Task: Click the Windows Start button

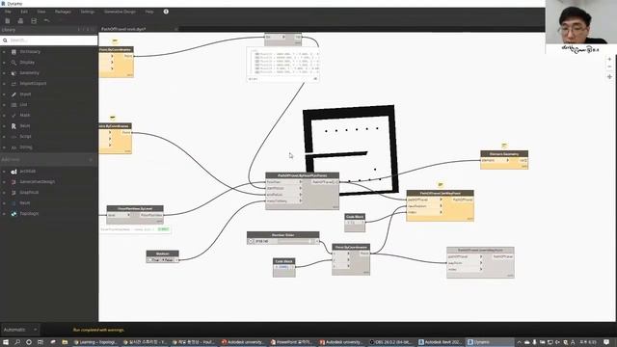Action: (x=6, y=342)
